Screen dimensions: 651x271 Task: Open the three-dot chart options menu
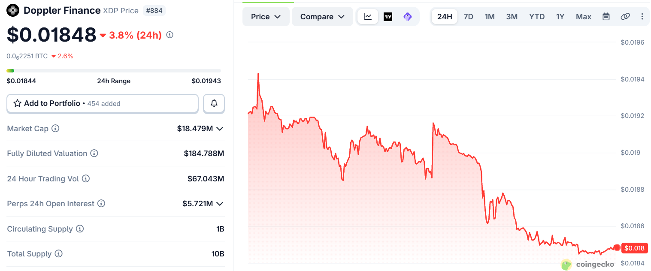(642, 17)
